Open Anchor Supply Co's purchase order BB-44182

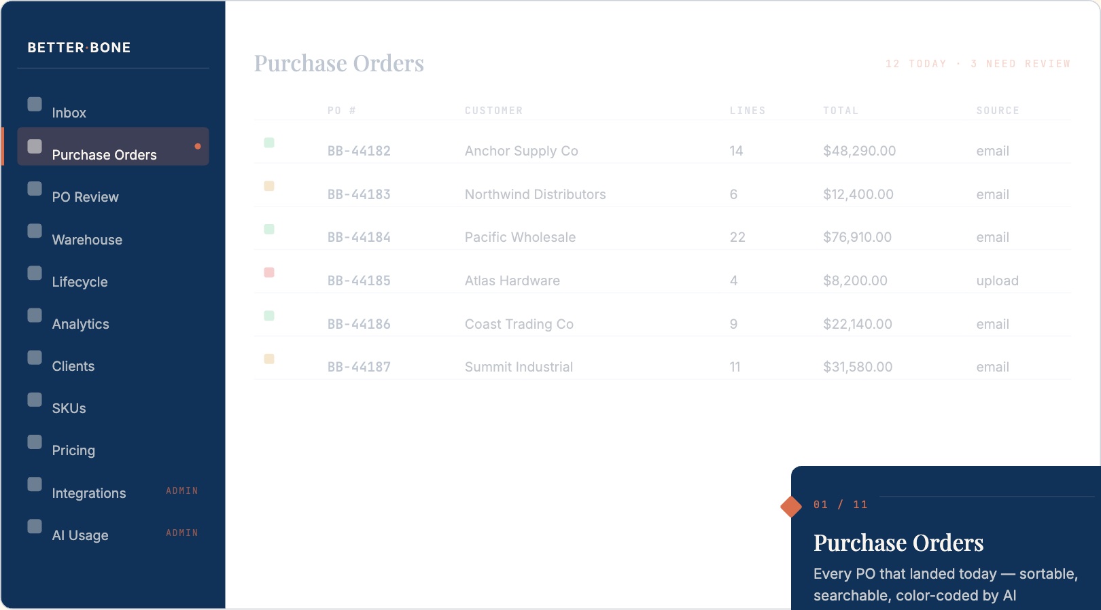coord(359,151)
